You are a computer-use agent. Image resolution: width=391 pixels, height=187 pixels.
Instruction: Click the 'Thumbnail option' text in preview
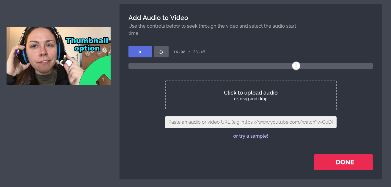87,44
